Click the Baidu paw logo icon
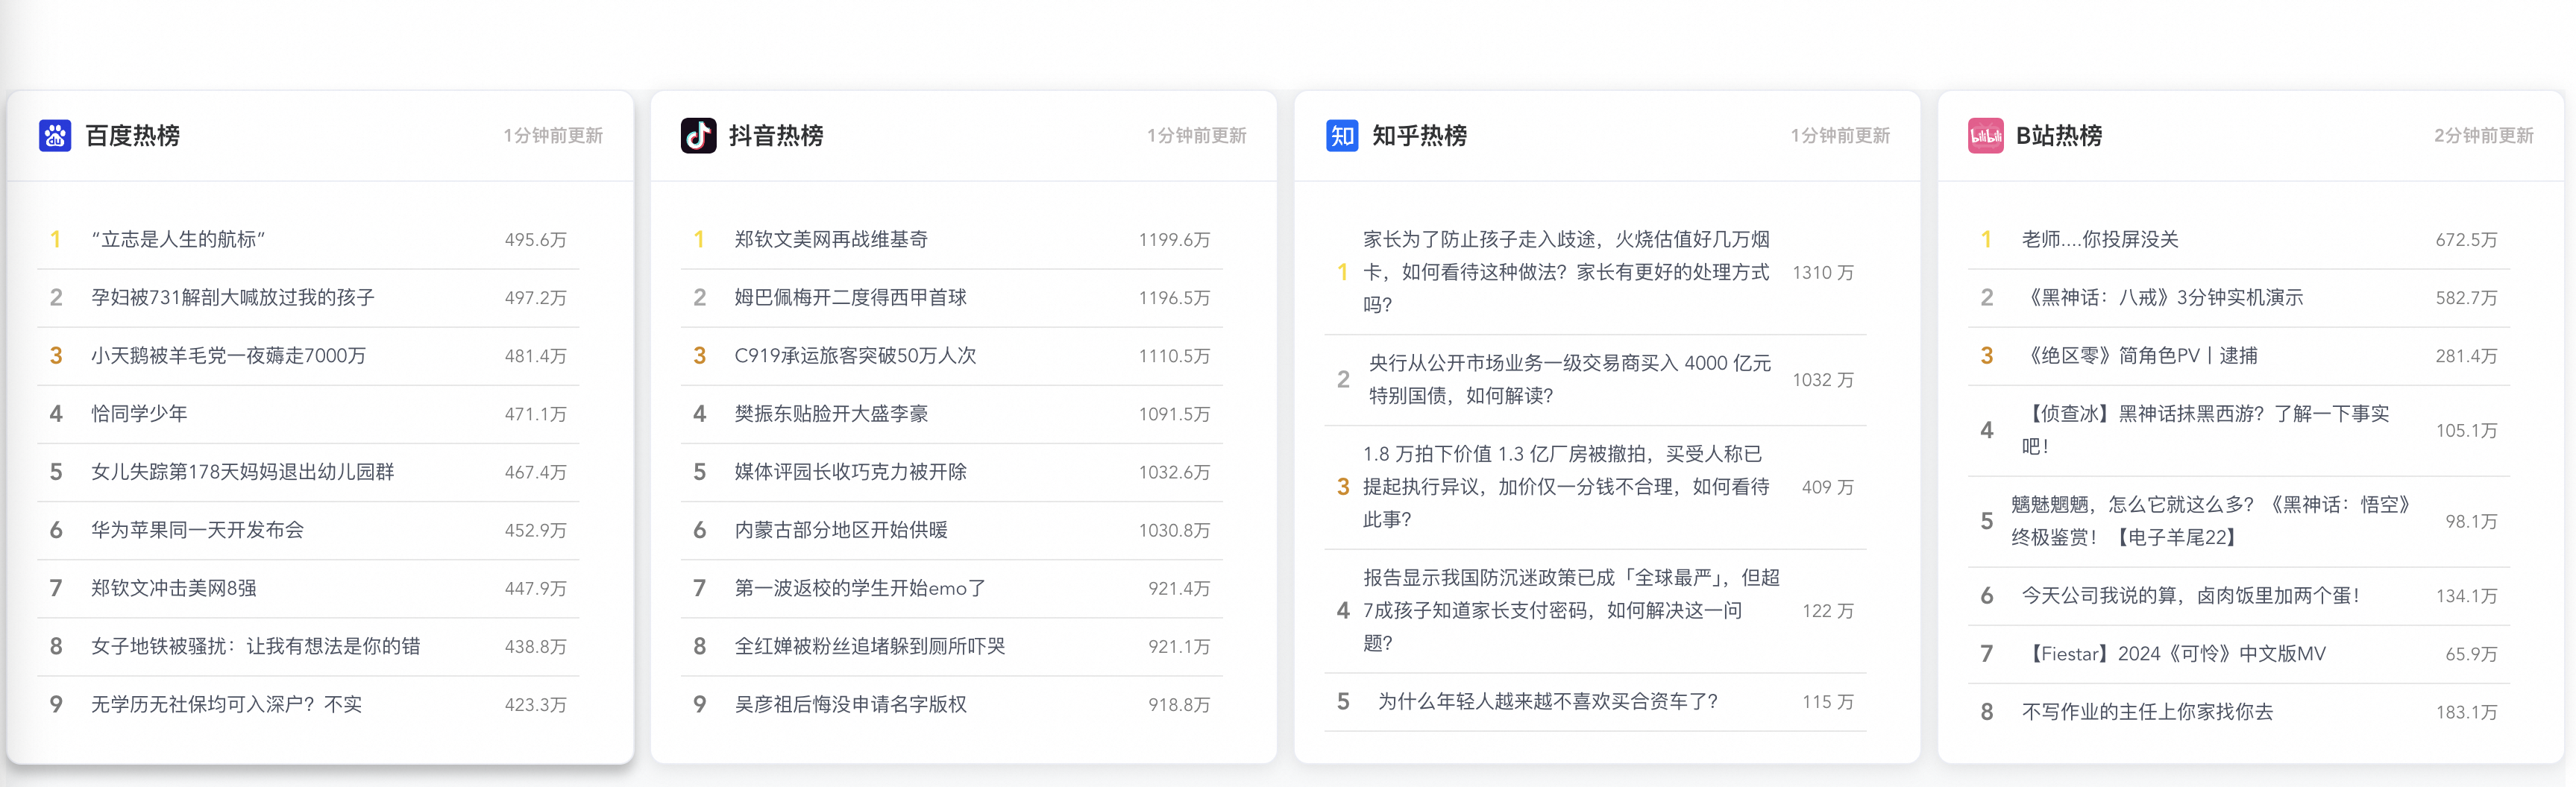This screenshot has width=2576, height=787. (x=55, y=136)
